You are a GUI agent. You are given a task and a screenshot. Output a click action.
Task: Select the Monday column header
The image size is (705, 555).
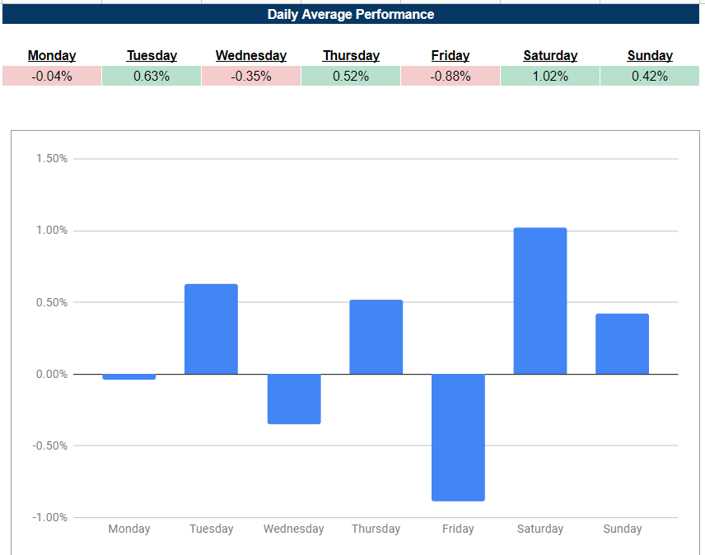[52, 56]
